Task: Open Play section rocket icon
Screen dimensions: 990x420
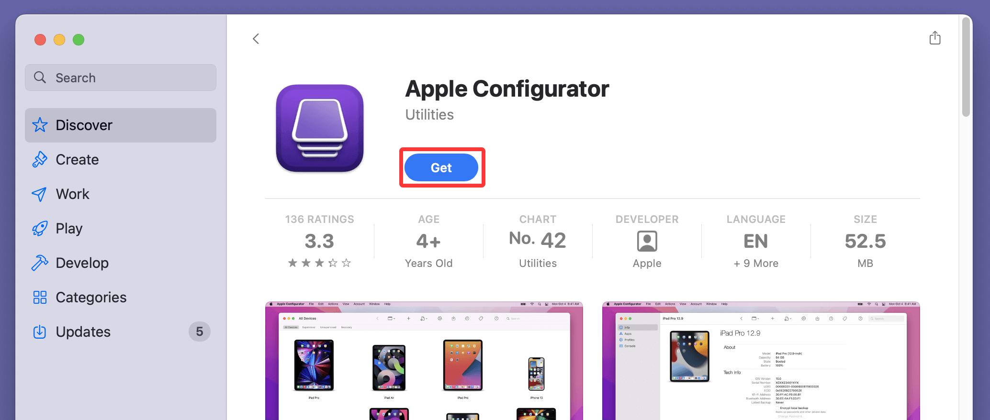Action: pos(39,229)
